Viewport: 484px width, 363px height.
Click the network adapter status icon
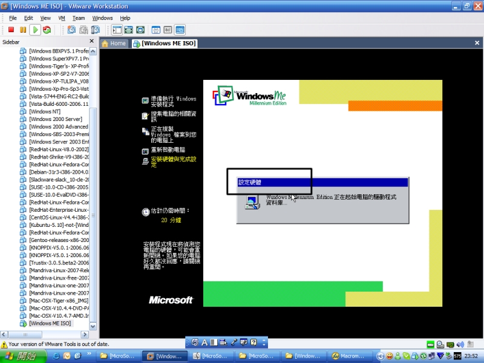coord(450,344)
